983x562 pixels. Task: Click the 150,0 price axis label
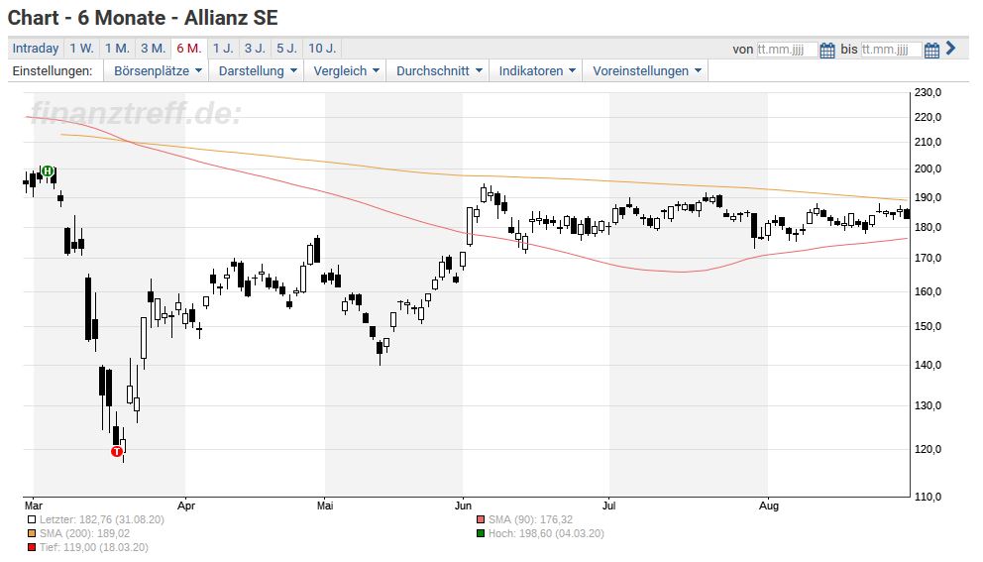(x=928, y=326)
